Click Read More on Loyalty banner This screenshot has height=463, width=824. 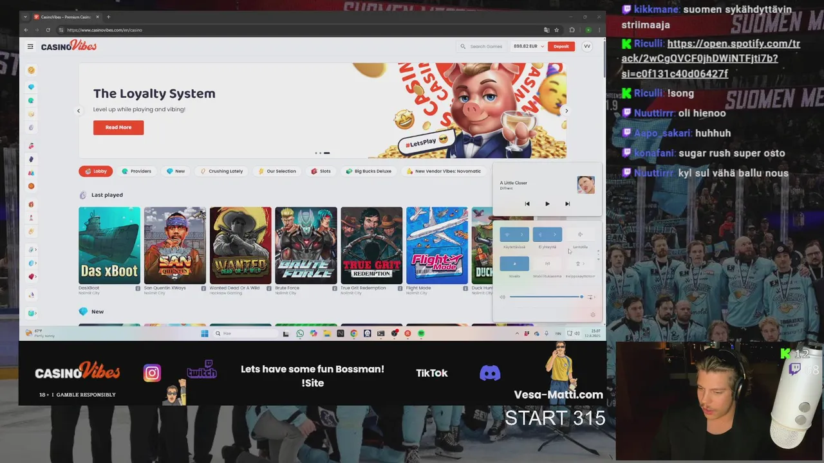[118, 127]
